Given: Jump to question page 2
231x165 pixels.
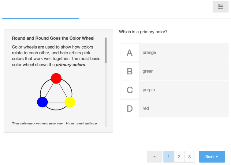Looking at the screenshot, I should pos(179,157).
